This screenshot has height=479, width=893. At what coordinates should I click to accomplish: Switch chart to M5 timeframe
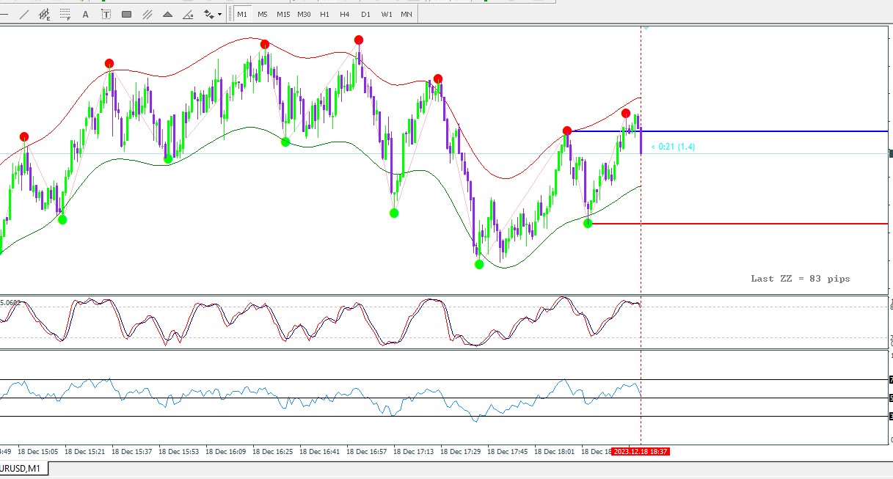[263, 14]
